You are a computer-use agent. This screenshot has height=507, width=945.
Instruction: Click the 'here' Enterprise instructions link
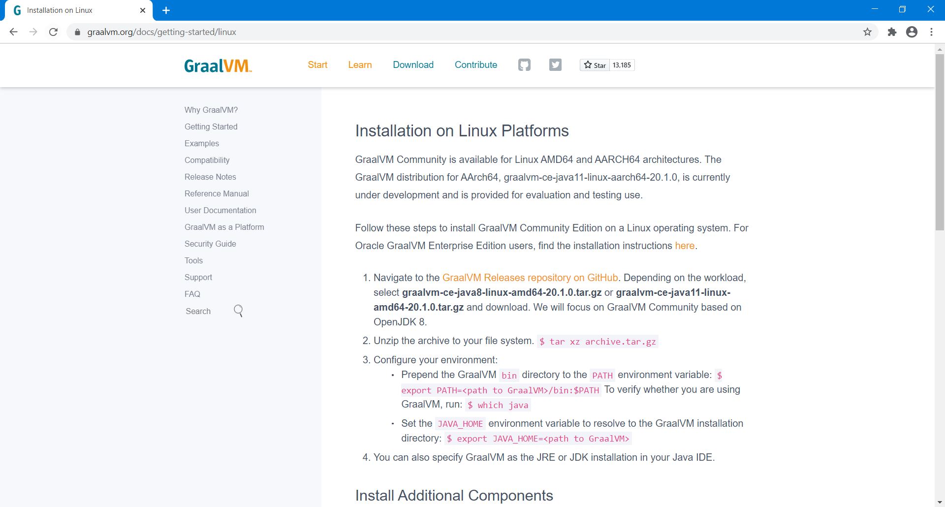pos(684,246)
